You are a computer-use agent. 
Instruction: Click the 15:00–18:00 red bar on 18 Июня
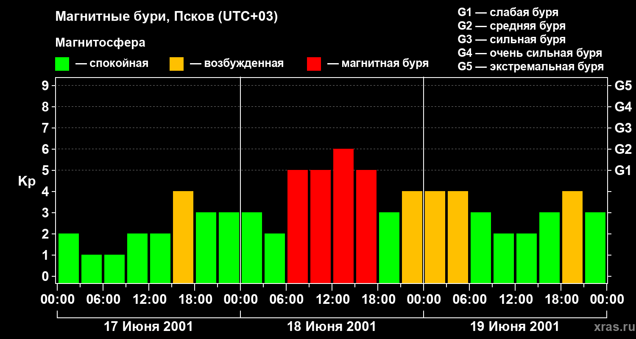pyautogui.click(x=366, y=226)
